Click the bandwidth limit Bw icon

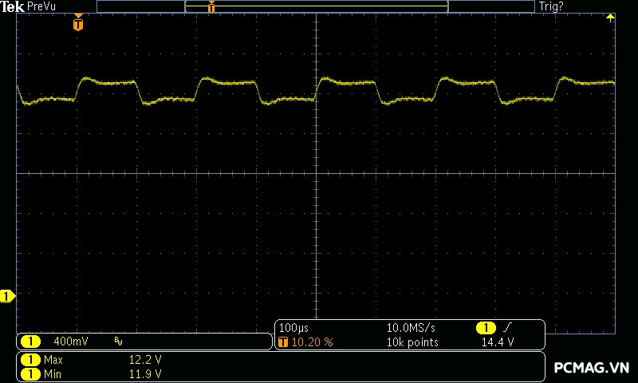(119, 342)
